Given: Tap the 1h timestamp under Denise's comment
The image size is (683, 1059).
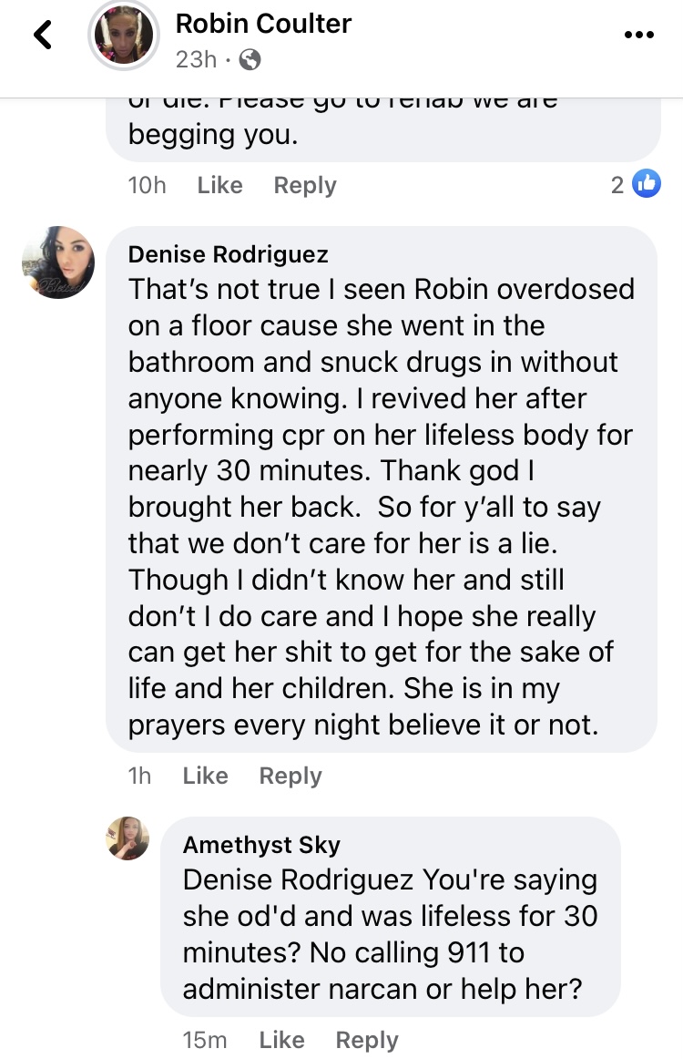Looking at the screenshot, I should (139, 776).
